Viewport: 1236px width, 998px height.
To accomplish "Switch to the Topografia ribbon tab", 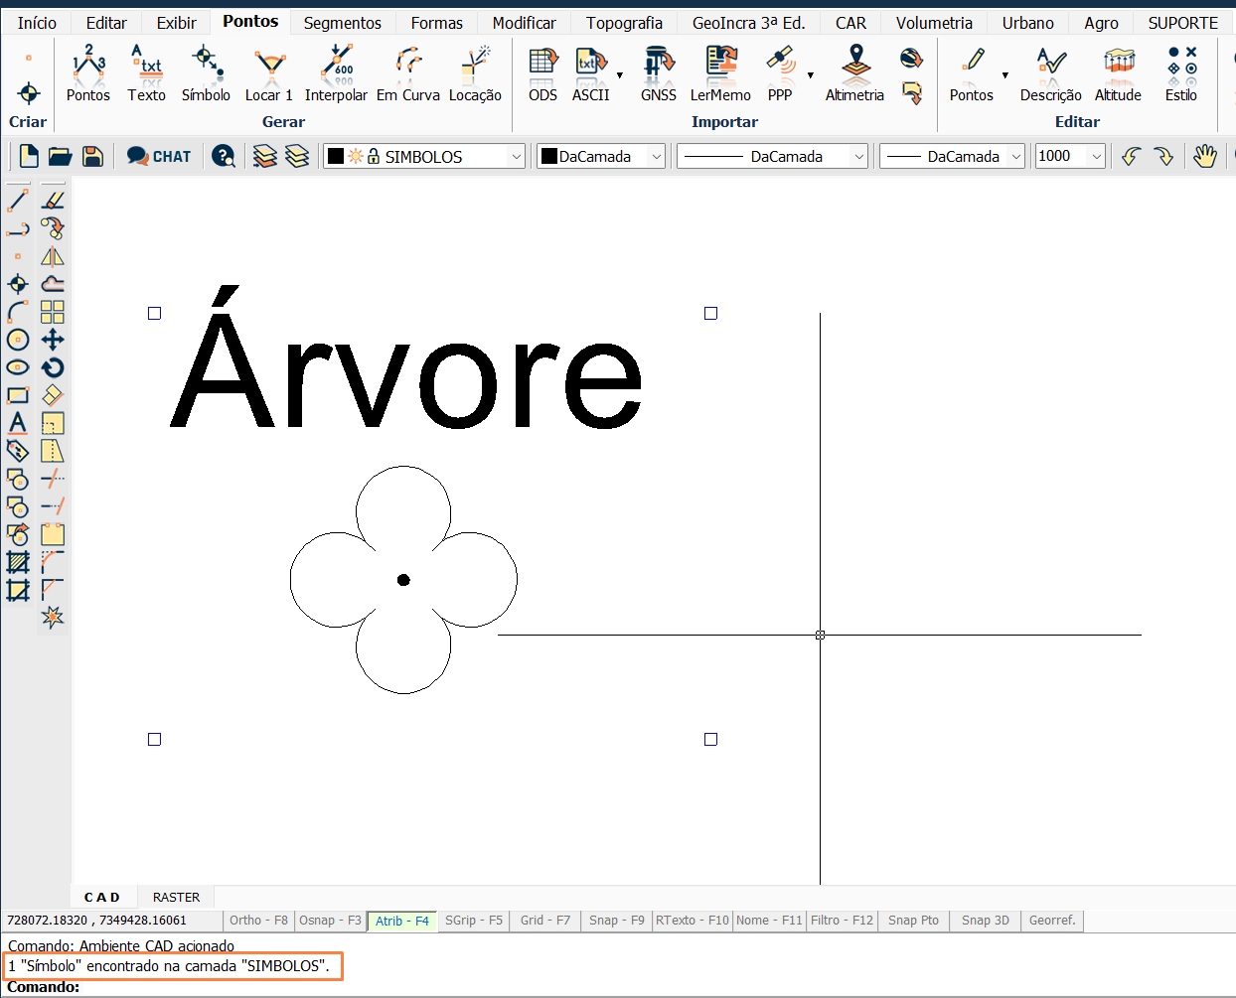I will 624,22.
